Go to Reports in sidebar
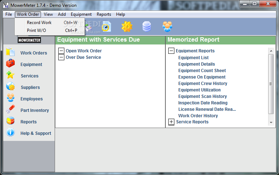279x175 pixels. [x=28, y=122]
